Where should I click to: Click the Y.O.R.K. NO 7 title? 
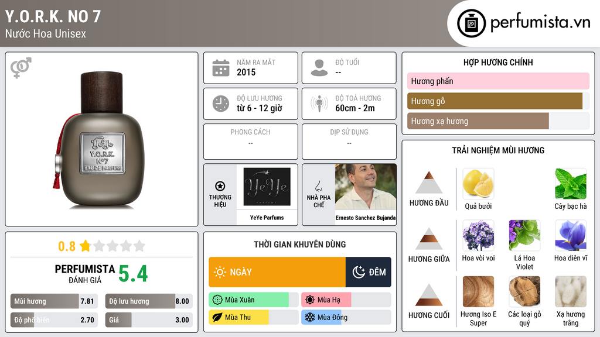(53, 16)
